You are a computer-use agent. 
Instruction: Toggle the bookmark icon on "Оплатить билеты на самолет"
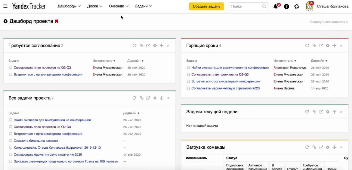pyautogui.click(x=11, y=141)
